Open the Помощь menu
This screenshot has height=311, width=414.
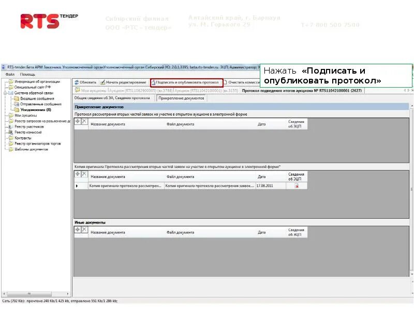pyautogui.click(x=27, y=74)
